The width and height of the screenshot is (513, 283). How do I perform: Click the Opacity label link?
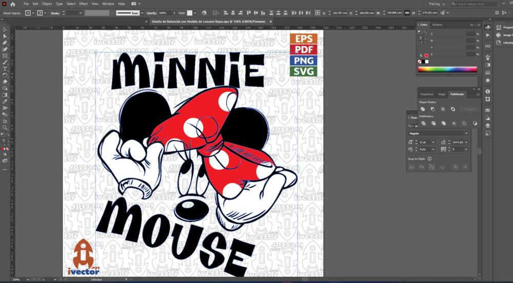(151, 13)
